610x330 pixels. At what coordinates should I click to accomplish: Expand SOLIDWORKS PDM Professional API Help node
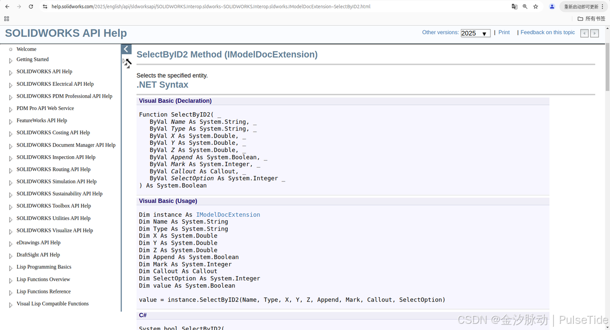pyautogui.click(x=10, y=97)
